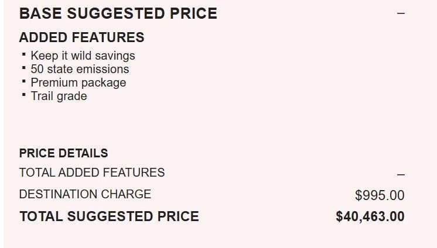Click empty space between Trail grade and Price Details
The image size is (437, 248).
click(x=176, y=124)
